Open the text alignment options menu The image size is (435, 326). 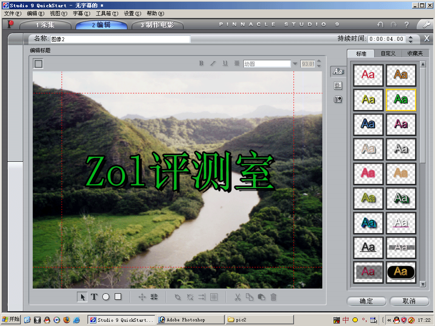[x=237, y=64]
